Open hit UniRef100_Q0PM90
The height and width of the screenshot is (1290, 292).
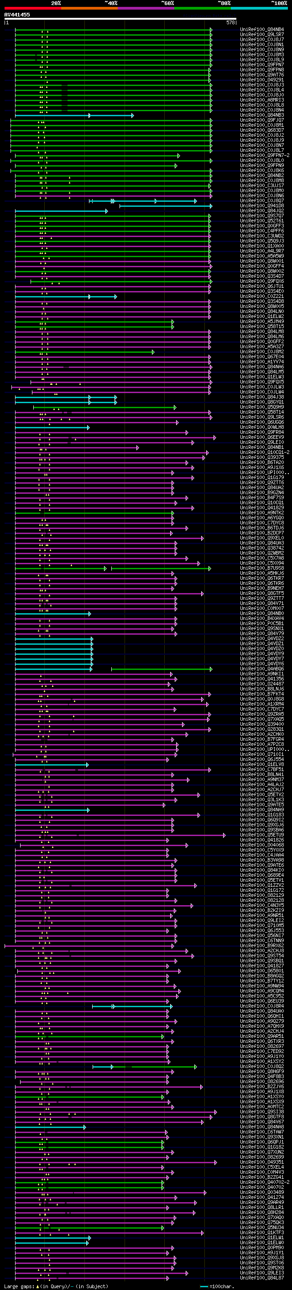click(262, 1247)
